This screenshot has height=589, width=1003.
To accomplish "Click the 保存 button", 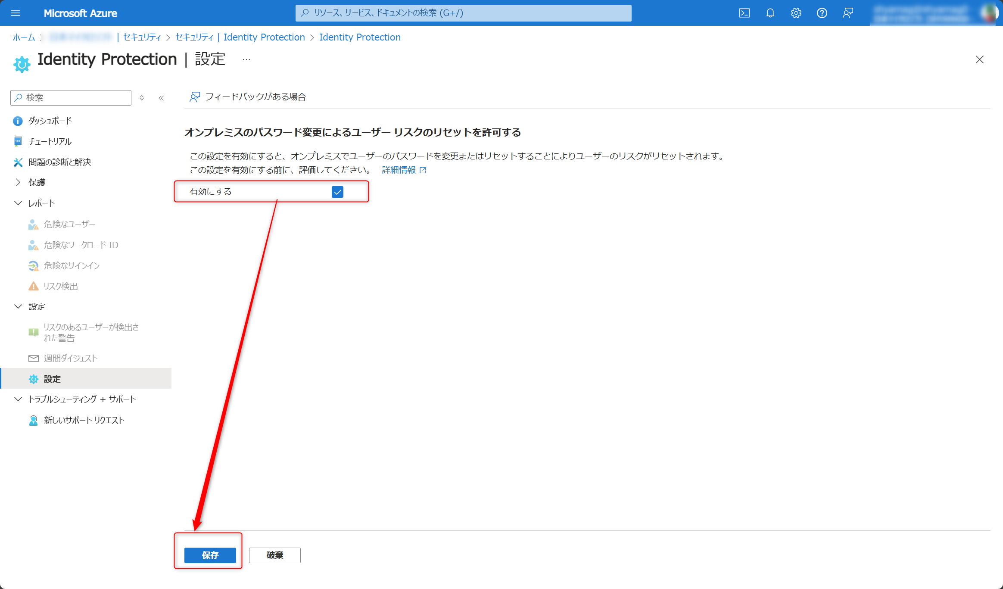I will coord(210,555).
